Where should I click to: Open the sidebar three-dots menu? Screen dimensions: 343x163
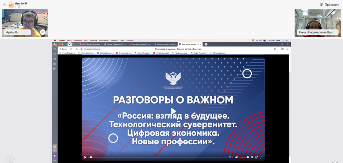55,161
